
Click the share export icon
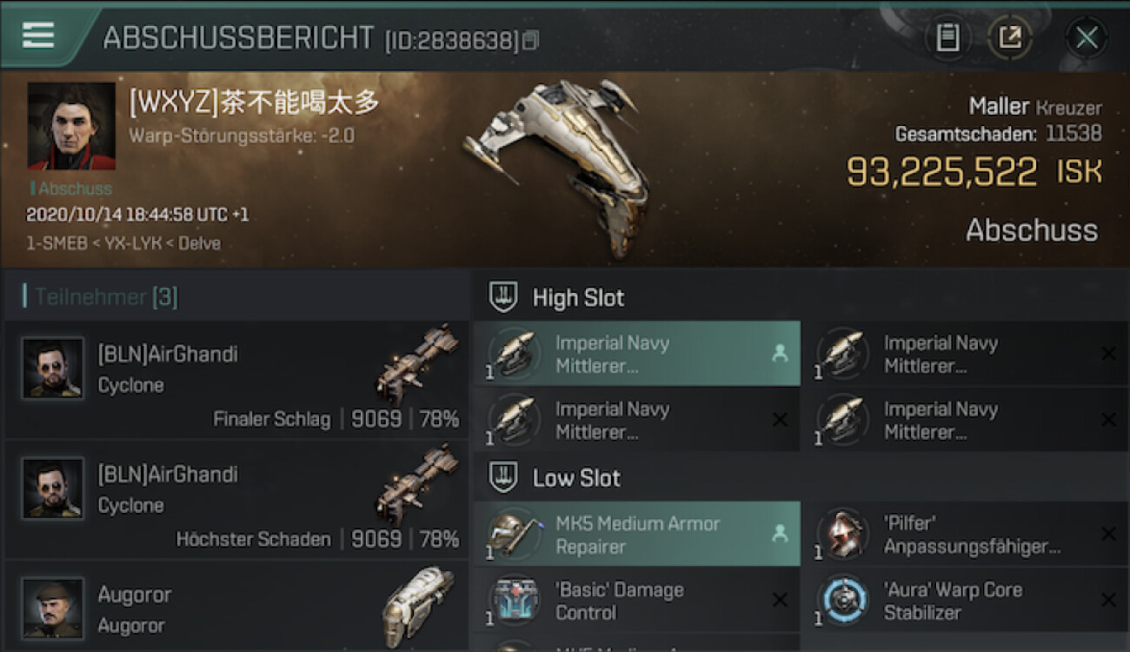tap(1009, 37)
